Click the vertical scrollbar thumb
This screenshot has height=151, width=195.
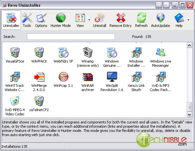point(189,107)
